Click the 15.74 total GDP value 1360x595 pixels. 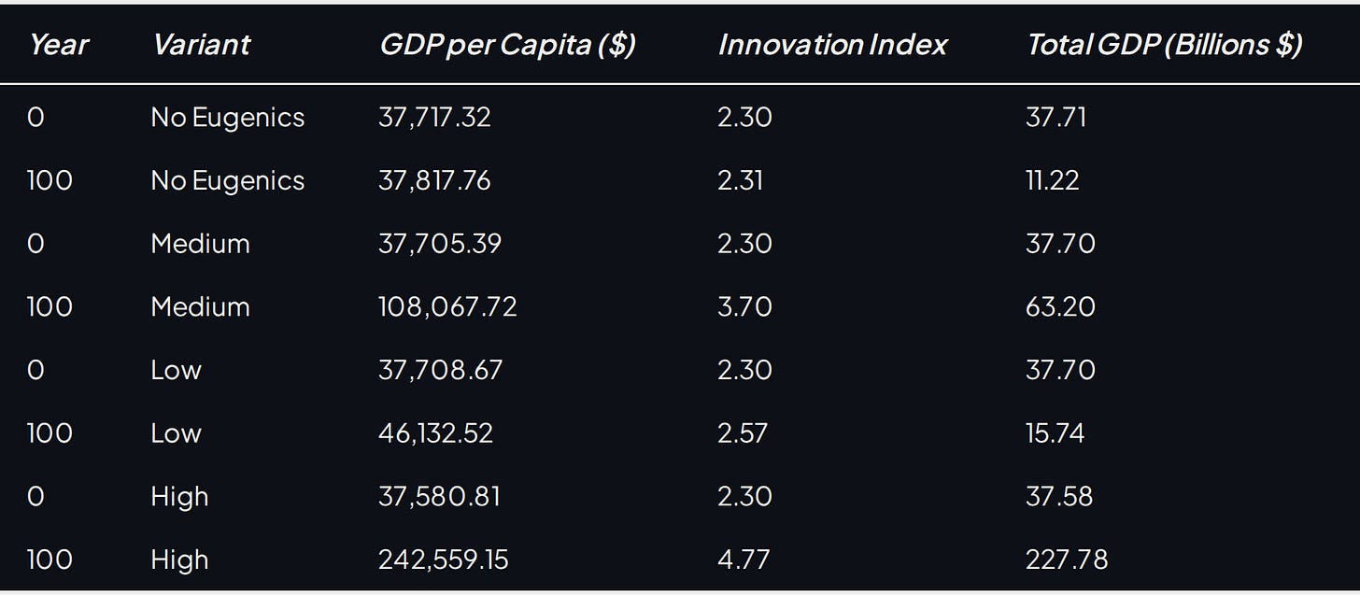click(x=1055, y=433)
